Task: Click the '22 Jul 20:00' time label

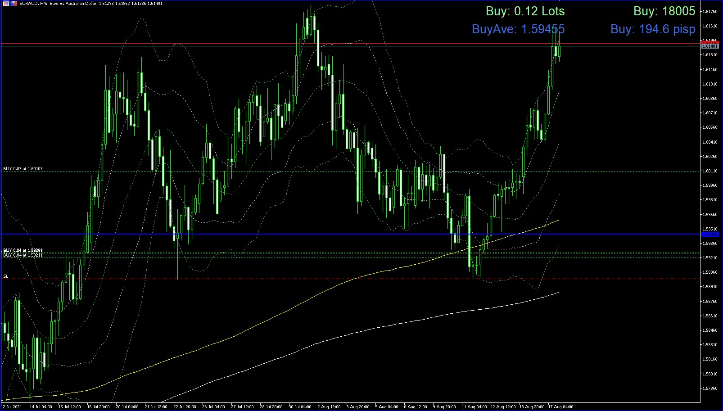Action: point(185,407)
